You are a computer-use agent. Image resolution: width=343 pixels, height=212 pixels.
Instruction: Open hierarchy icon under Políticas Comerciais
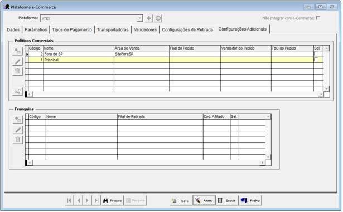[x=17, y=91]
